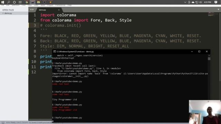Open the File menu in Sublime Text
This screenshot has width=221, height=124.
(x=2, y=5)
